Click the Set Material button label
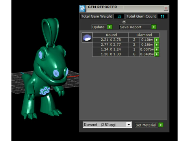The width and height of the screenshot is (189, 141). click(x=146, y=125)
